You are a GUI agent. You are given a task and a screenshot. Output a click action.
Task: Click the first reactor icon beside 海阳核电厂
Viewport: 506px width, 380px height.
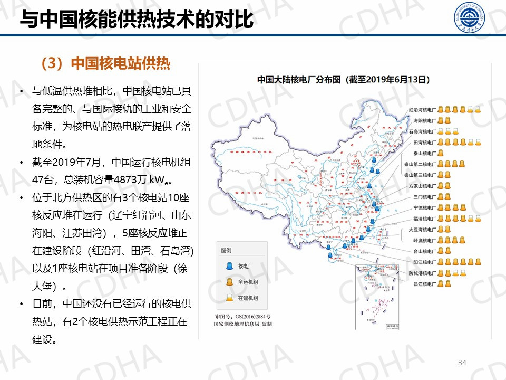pos(440,120)
